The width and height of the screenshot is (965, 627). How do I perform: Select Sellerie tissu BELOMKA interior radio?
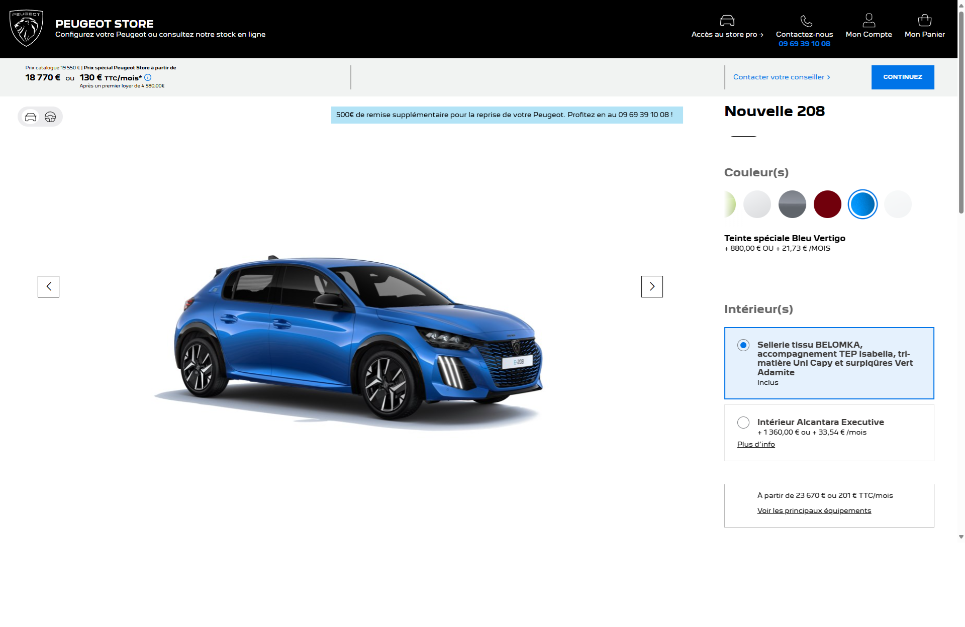(743, 345)
